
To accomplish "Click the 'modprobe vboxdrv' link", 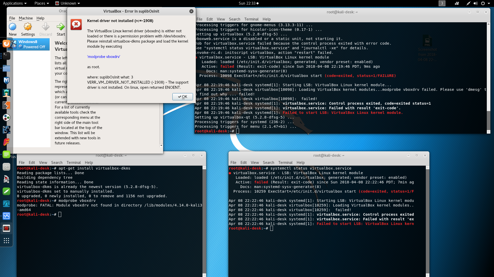I will (103, 57).
